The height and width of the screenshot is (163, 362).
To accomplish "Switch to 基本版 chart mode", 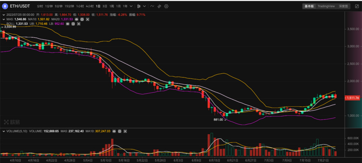I will [x=309, y=6].
